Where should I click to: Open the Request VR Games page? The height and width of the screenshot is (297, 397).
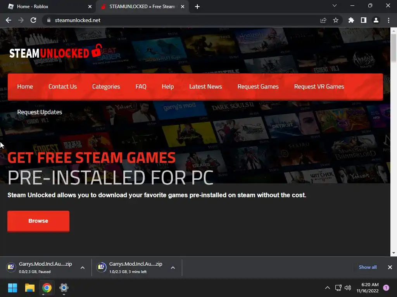(319, 87)
